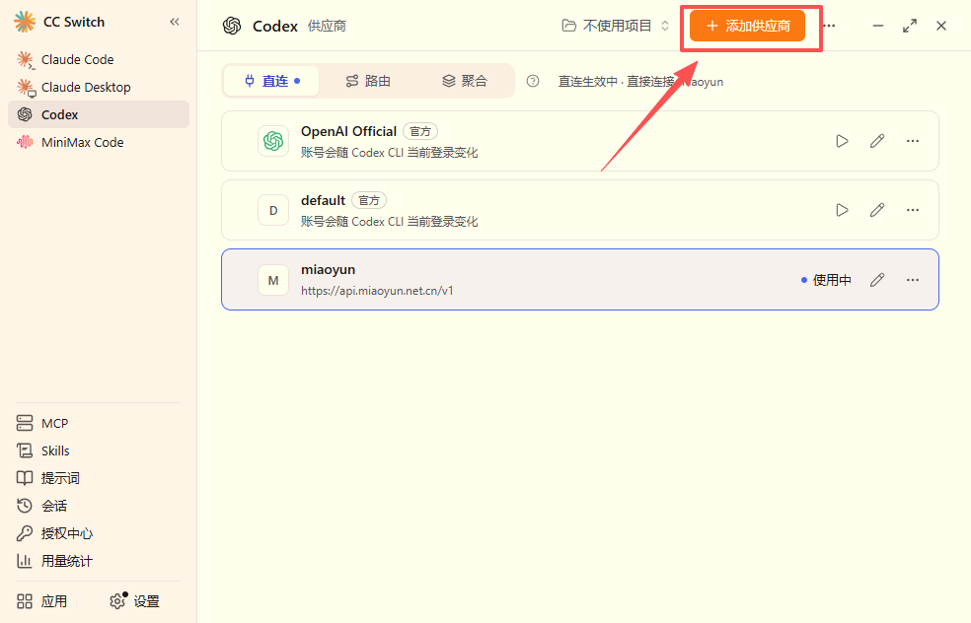
Task: Open MiniMax Code in the sidebar
Action: tap(99, 142)
